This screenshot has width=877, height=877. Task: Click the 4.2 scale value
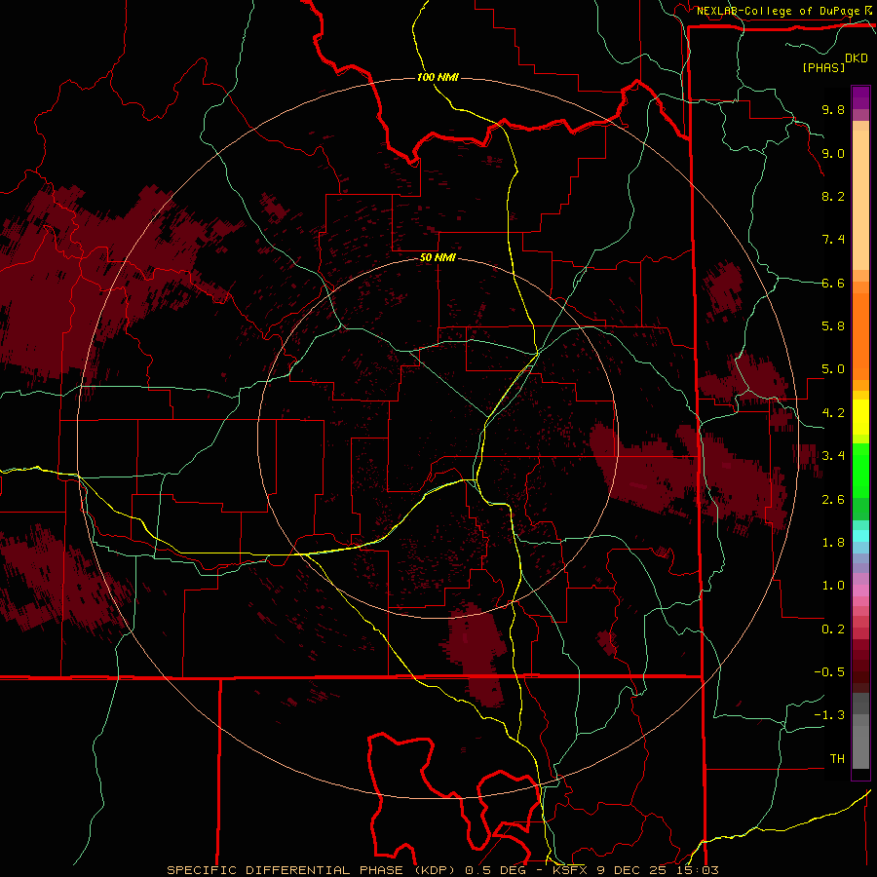coord(833,413)
